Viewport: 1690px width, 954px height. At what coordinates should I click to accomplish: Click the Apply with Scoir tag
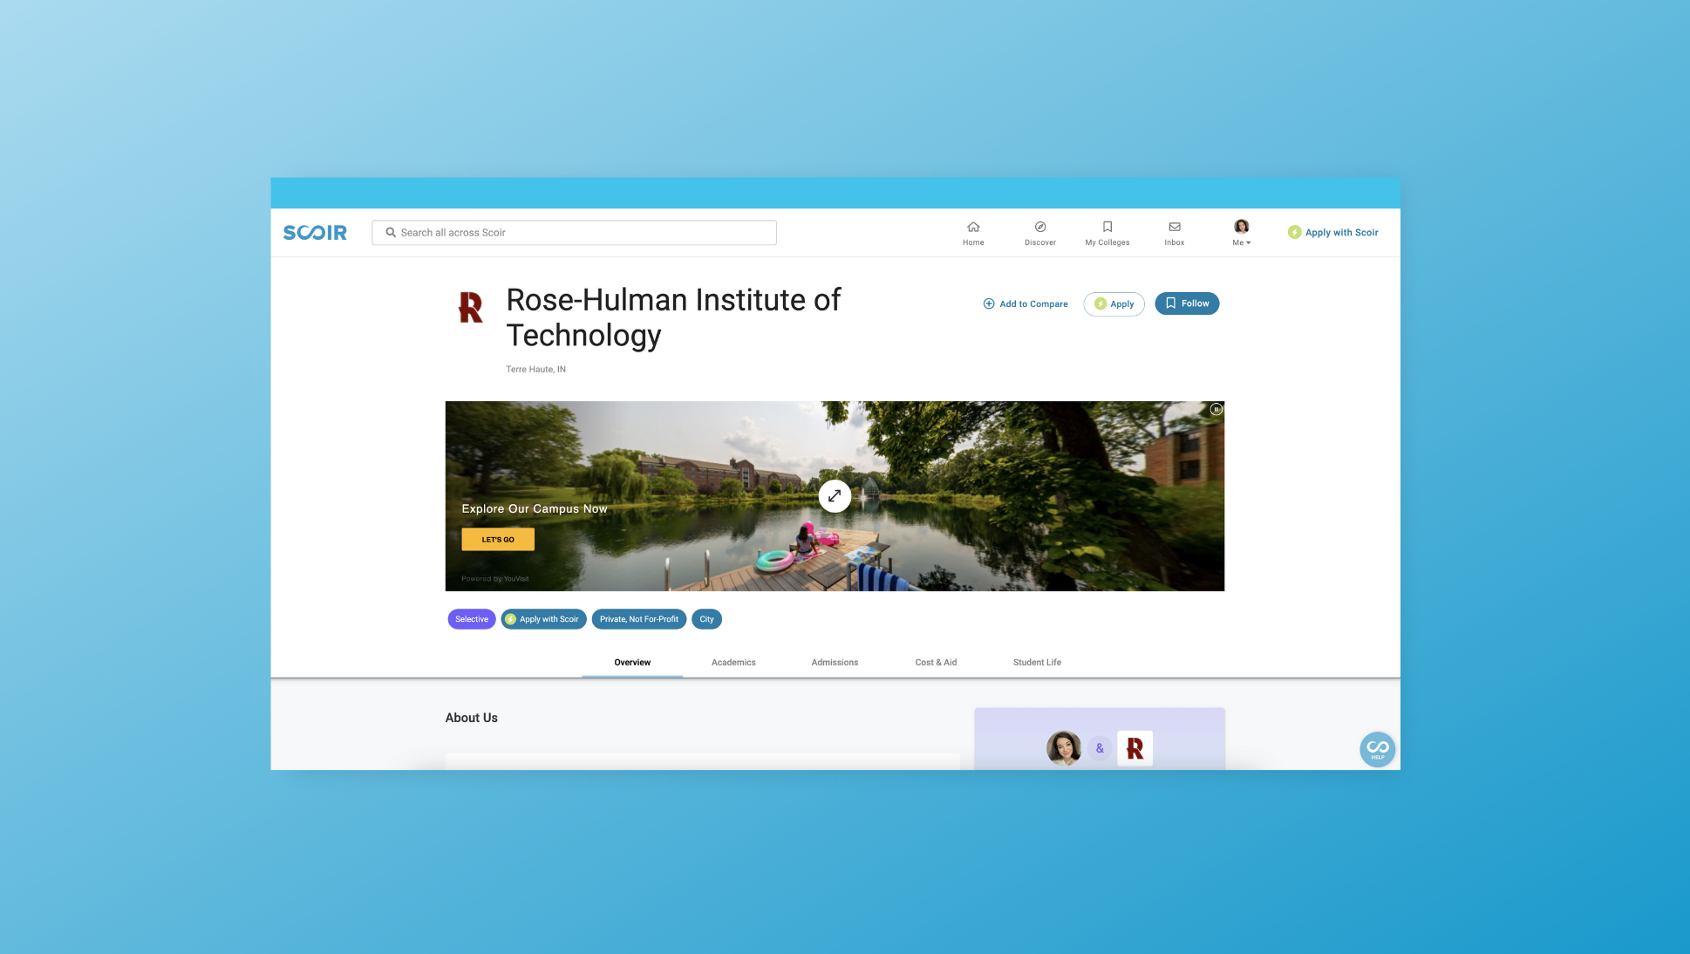tap(543, 619)
